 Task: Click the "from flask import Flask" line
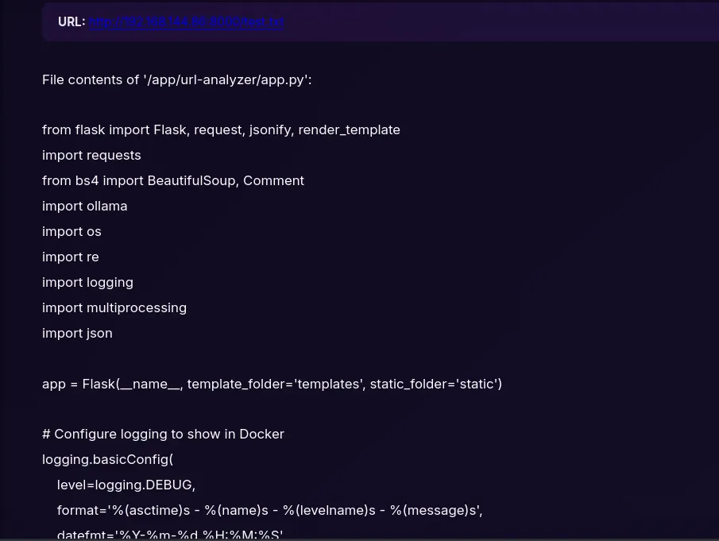pos(221,129)
